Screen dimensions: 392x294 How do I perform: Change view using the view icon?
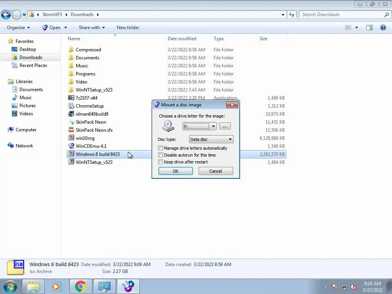348,28
